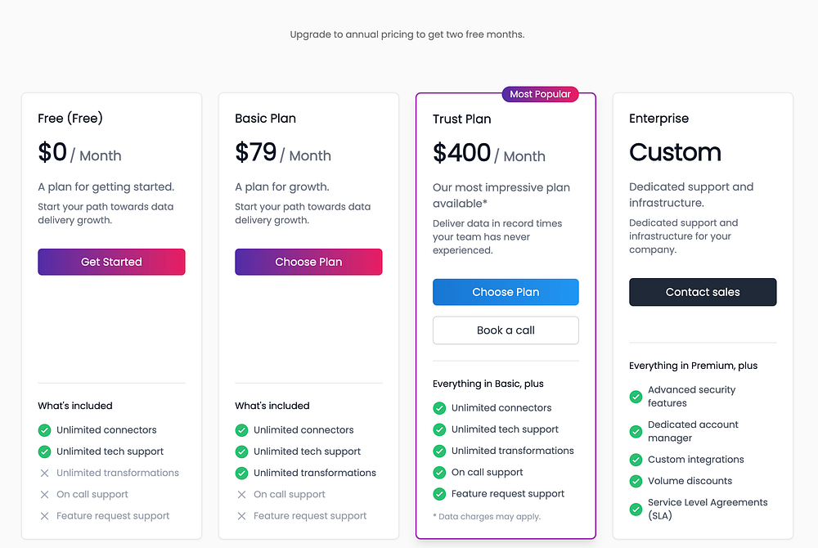Screen dimensions: 818x548
Task: Click the check icon for Basic plan's Unlimited transformations
Action: 241,473
